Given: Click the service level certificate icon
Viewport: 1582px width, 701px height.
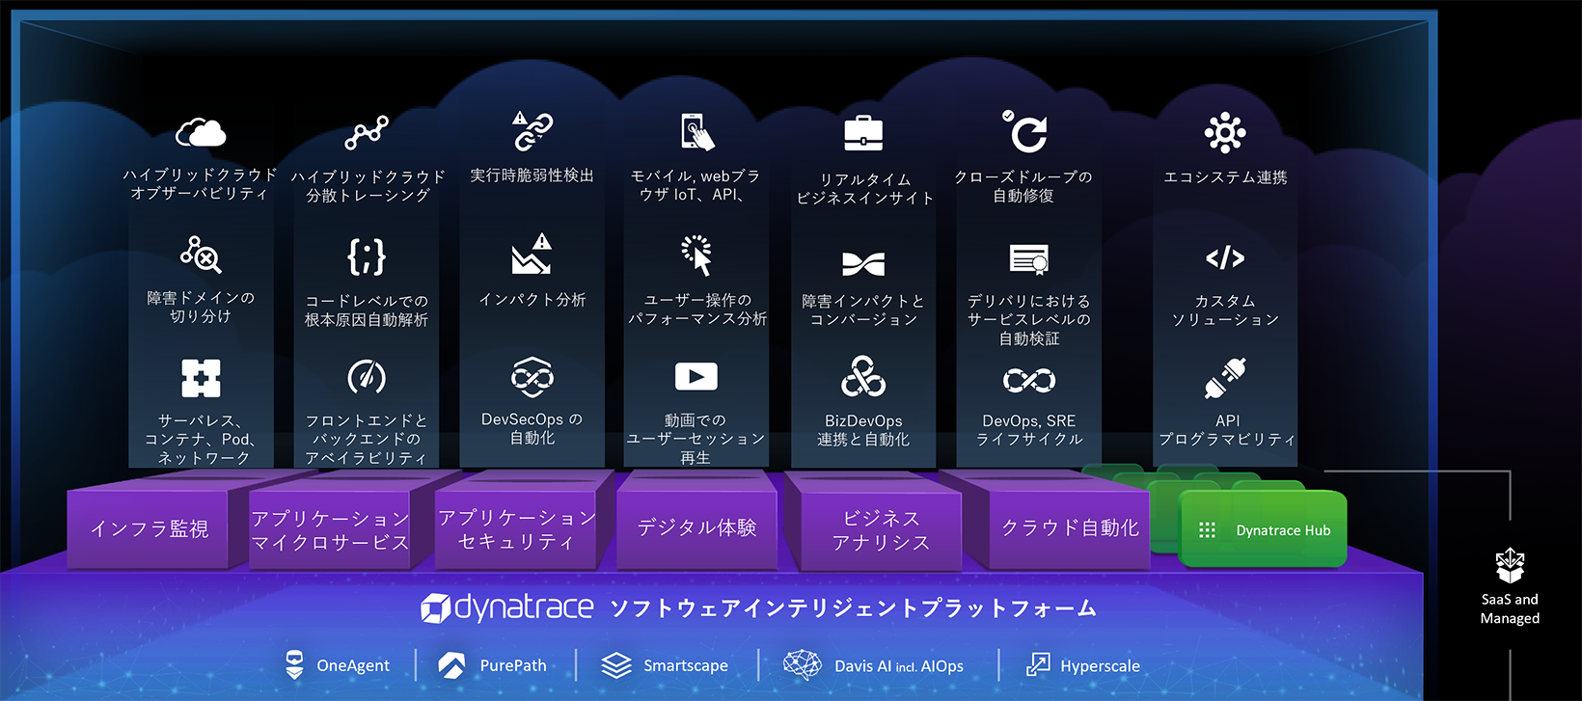Looking at the screenshot, I should [1029, 259].
